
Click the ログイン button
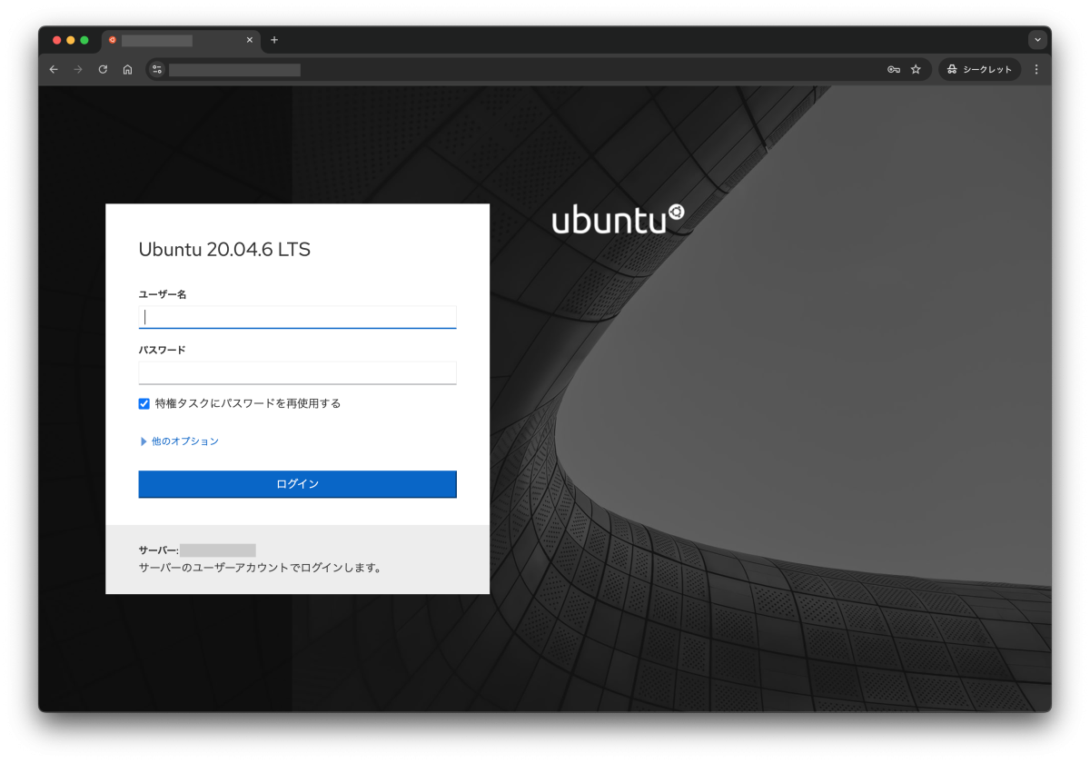coord(297,484)
